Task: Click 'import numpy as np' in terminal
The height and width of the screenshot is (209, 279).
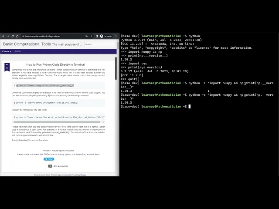Action: [x=145, y=52]
